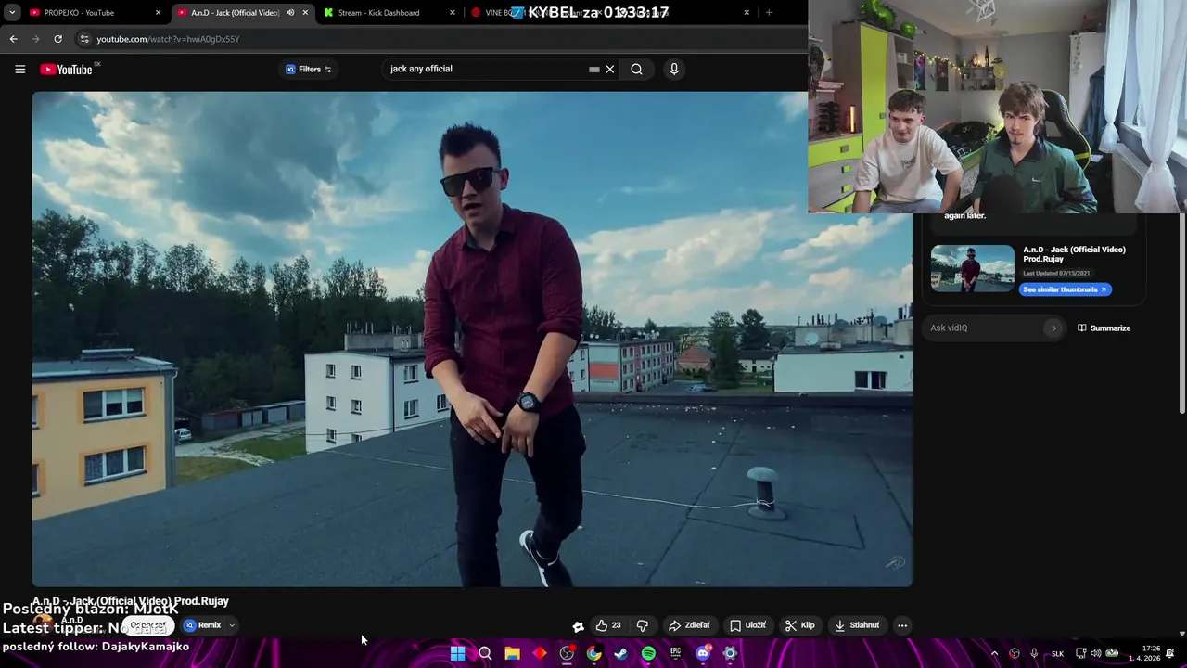Start voice search with the microphone
The height and width of the screenshot is (668, 1187).
coord(674,69)
